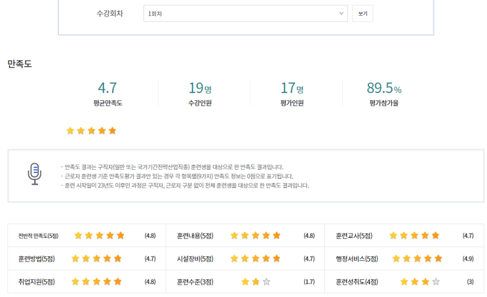Click the 훈련수준 score value (1.7)

tap(309, 282)
